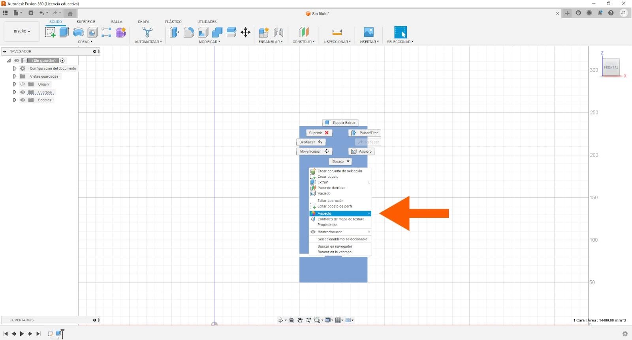632x340 pixels.
Task: Toggle visibility eye of Cuerpos folder
Action: click(x=23, y=92)
